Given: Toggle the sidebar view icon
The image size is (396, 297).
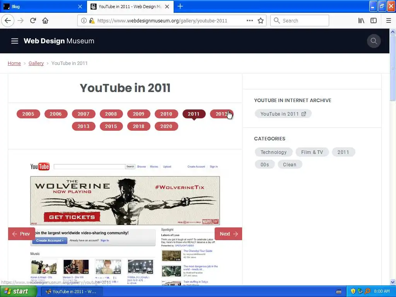Looking at the screenshot, I should (x=374, y=20).
